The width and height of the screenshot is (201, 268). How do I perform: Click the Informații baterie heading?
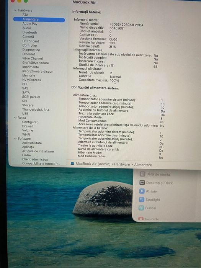point(87,12)
